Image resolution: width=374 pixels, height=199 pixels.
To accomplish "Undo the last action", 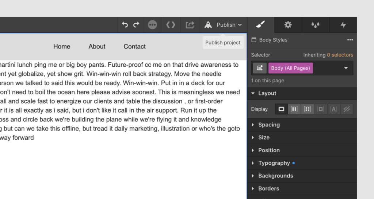I will tap(125, 24).
